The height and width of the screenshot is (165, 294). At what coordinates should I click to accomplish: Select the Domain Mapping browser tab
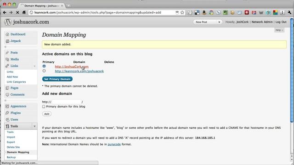(x=42, y=6)
